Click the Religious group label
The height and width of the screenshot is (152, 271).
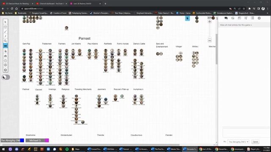pyautogui.click(x=66, y=89)
